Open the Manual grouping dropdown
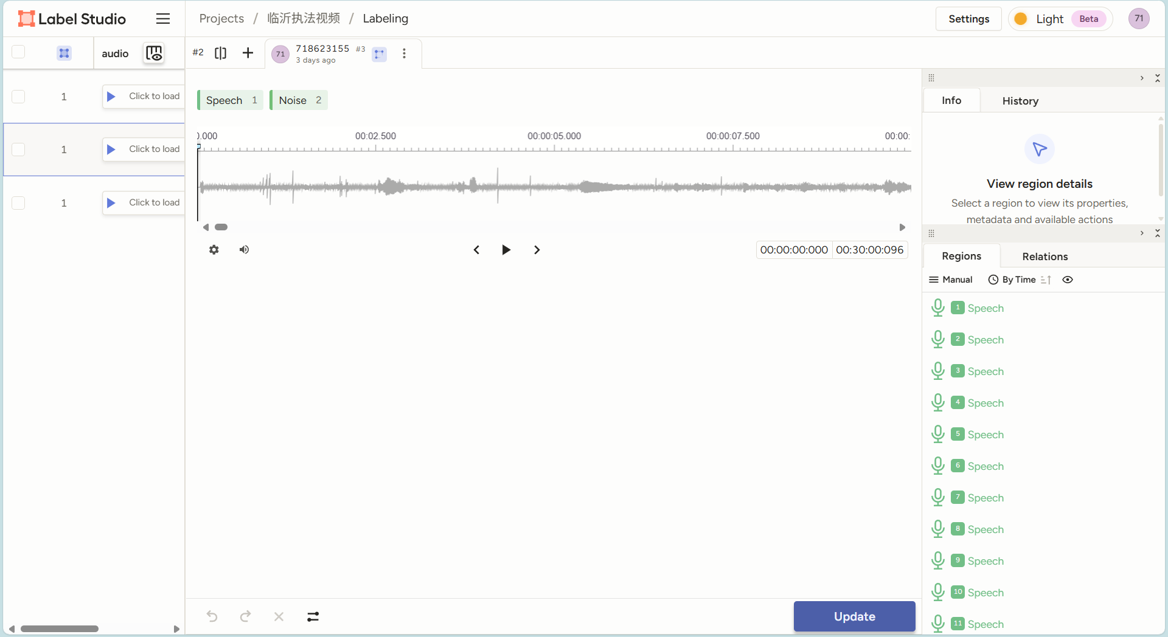 (x=951, y=280)
